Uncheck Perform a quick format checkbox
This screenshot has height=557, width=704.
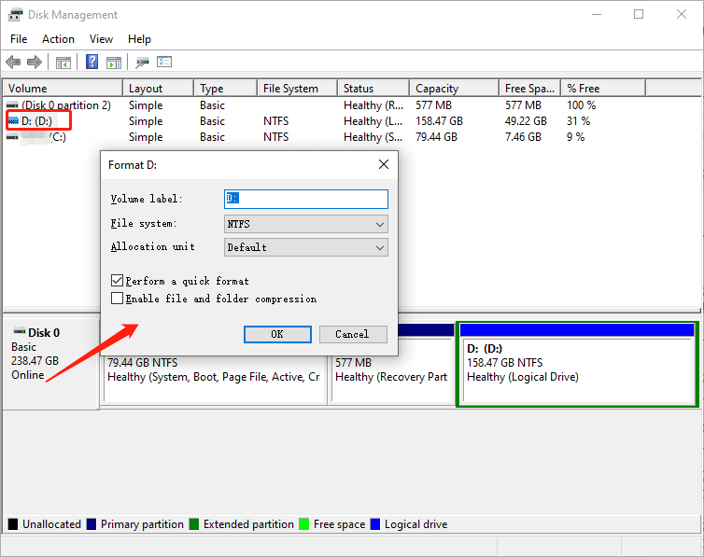point(117,281)
